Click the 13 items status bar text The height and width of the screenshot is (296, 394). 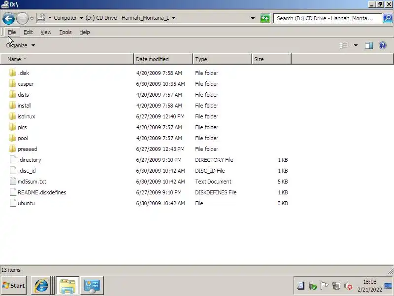11,270
